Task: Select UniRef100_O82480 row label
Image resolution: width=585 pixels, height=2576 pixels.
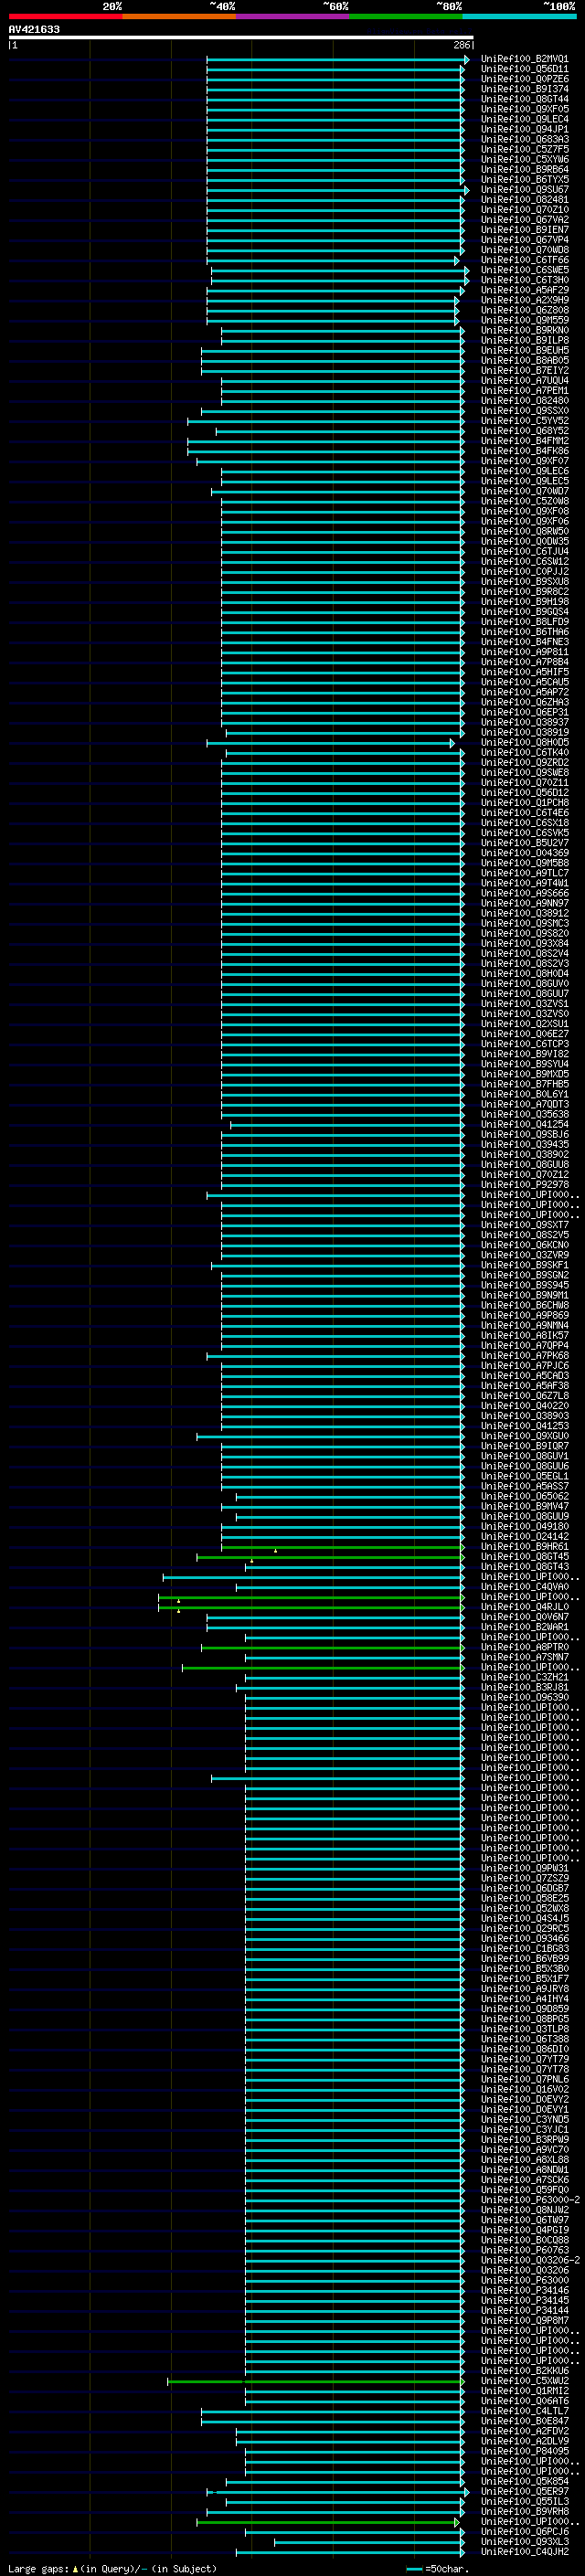Action: 524,401
